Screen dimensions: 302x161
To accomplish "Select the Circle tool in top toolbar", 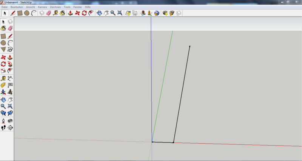I will click(27, 13).
